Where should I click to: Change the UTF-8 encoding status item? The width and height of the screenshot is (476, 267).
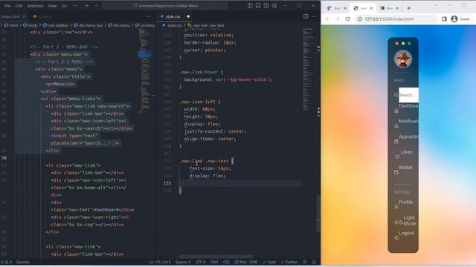(x=200, y=262)
